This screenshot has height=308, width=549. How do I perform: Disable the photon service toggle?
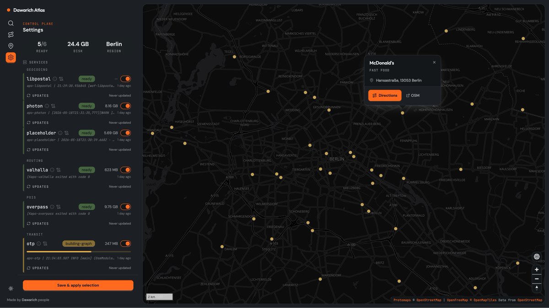(x=125, y=106)
